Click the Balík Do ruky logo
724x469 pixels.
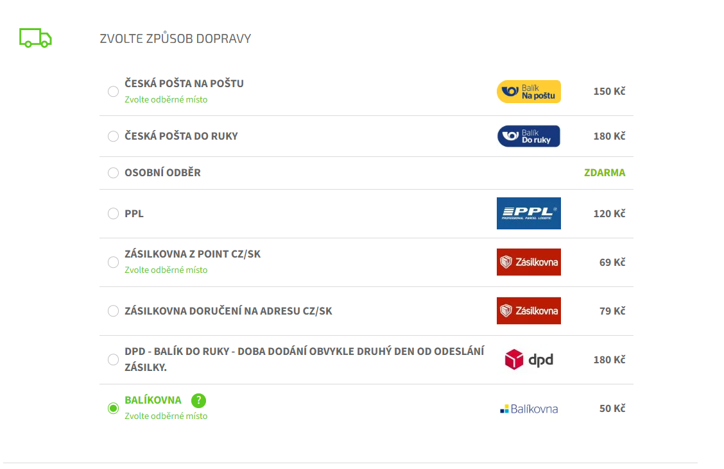tap(529, 136)
